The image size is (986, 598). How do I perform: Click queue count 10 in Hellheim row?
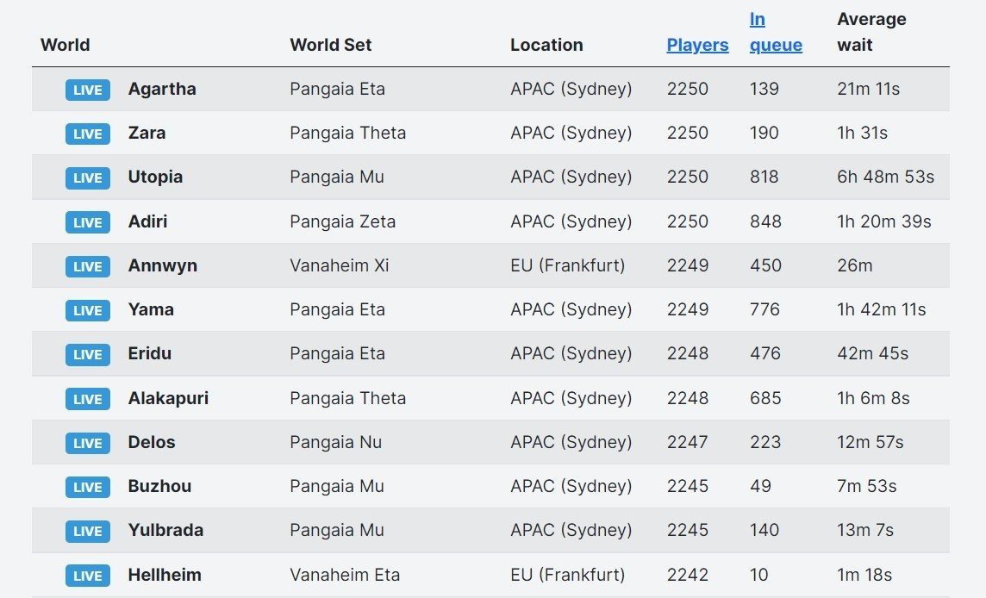(x=759, y=575)
